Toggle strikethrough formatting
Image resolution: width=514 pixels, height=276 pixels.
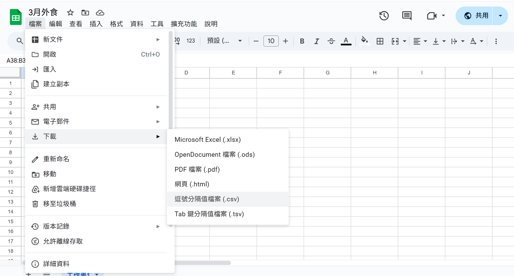tap(331, 41)
